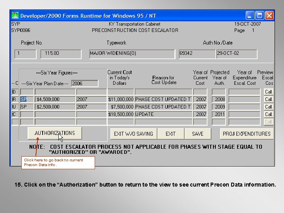
Task: Click the Auth date field 29-OCT-02
Action: pos(237,54)
